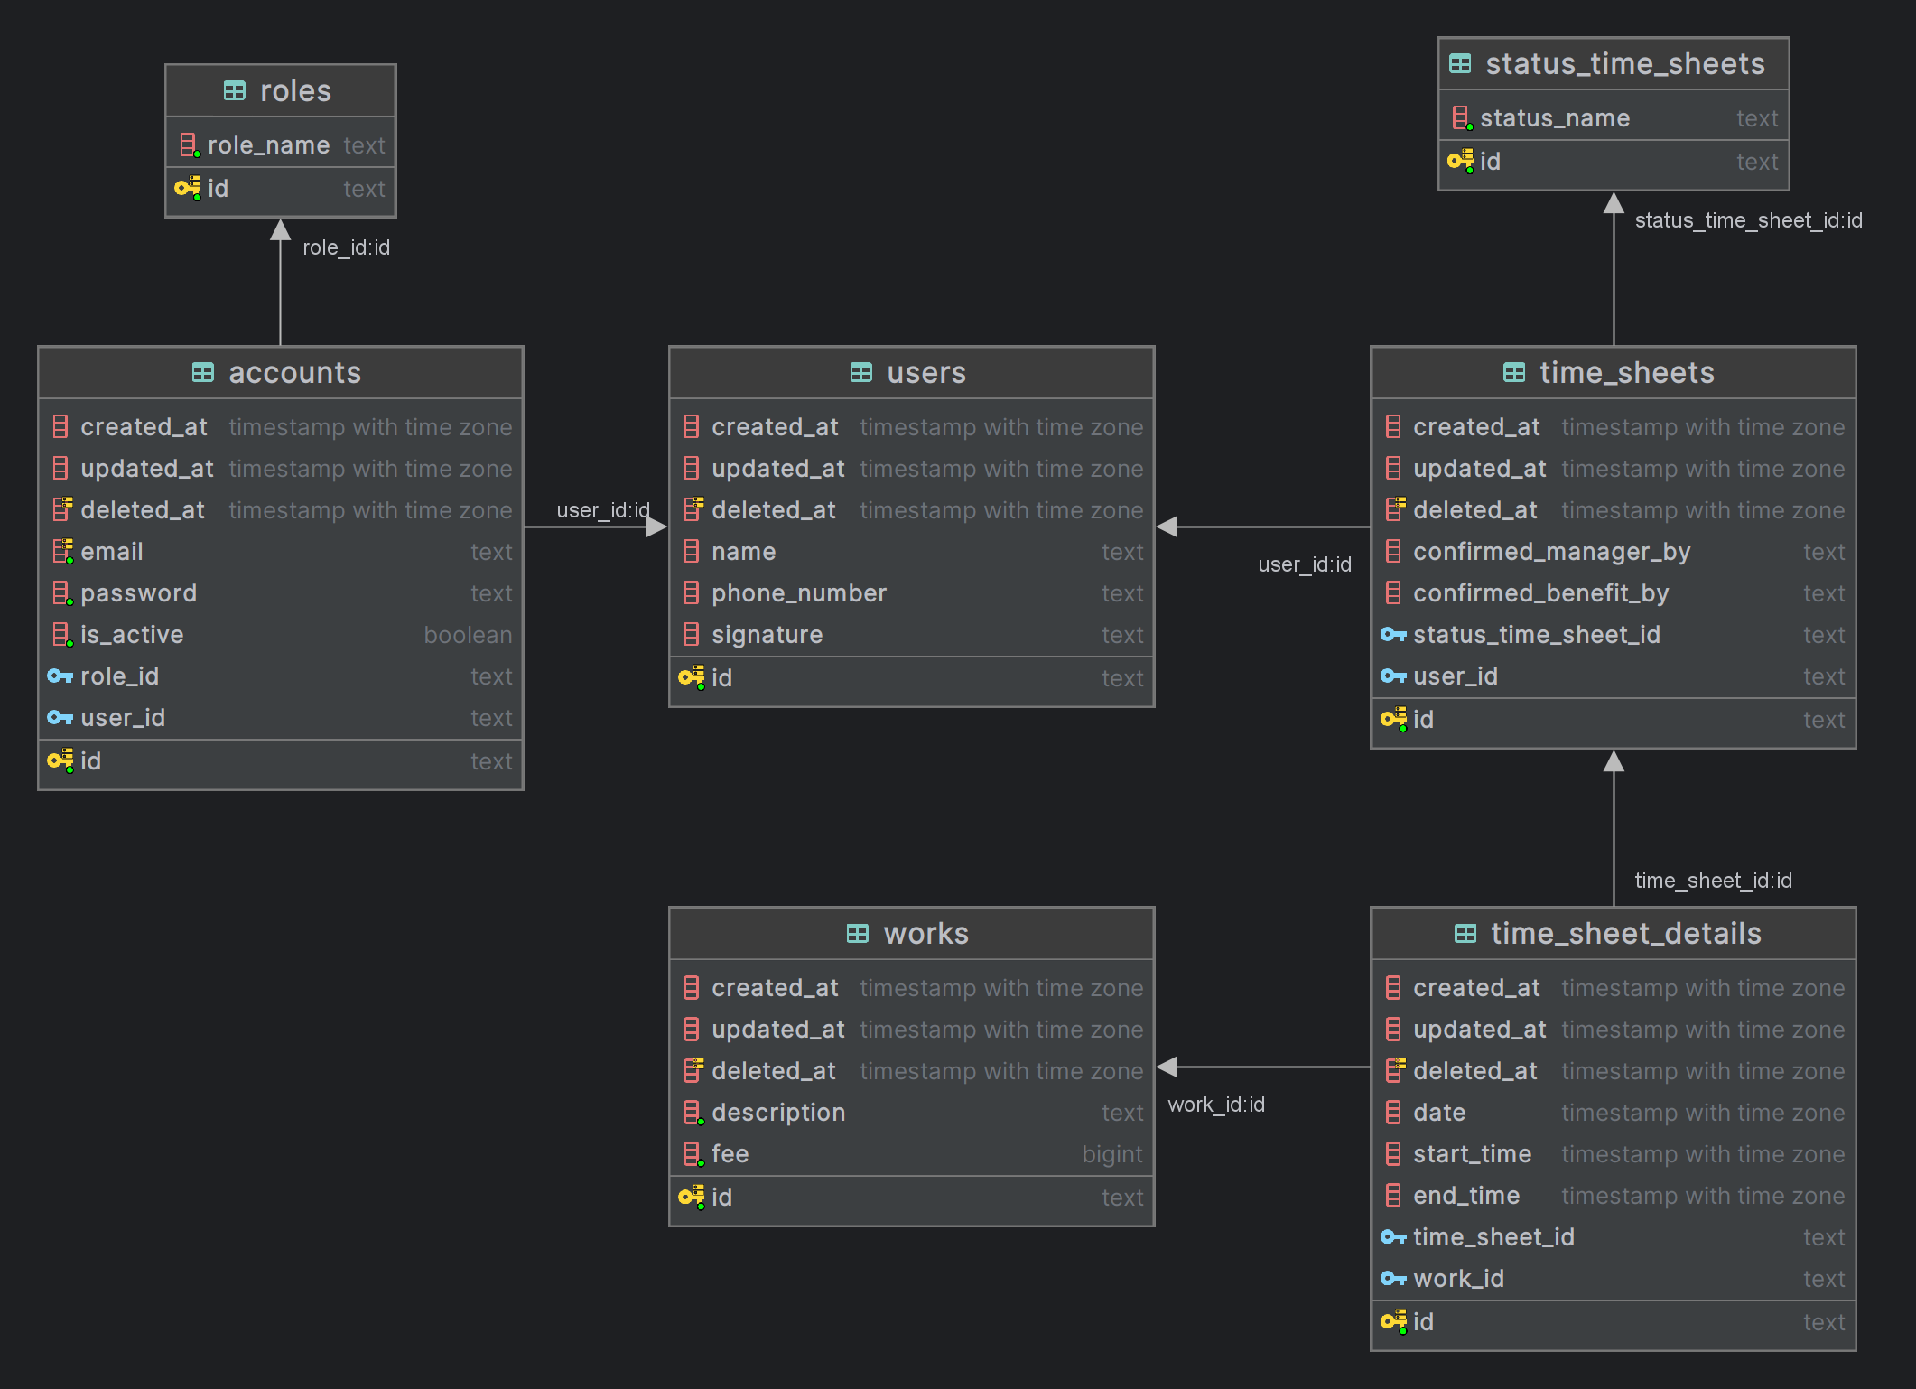1916x1389 pixels.
Task: Click primary key icon of users id
Action: click(691, 677)
